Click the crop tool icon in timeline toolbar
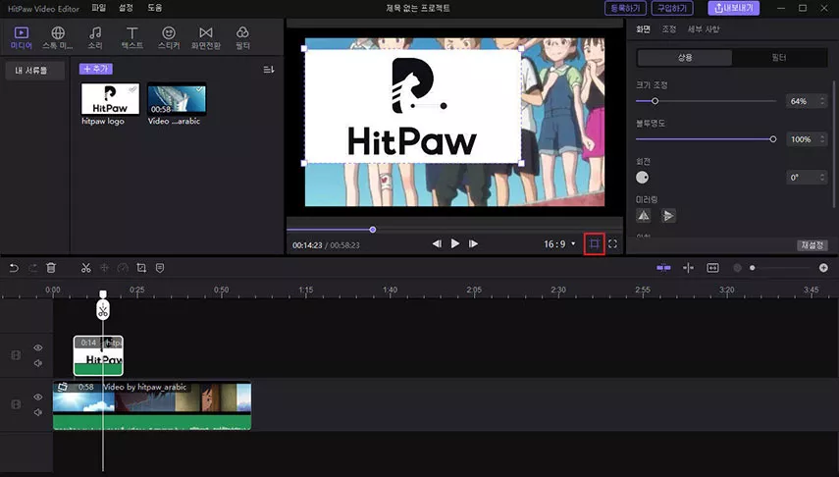Viewport: 839px width, 477px height. (141, 268)
